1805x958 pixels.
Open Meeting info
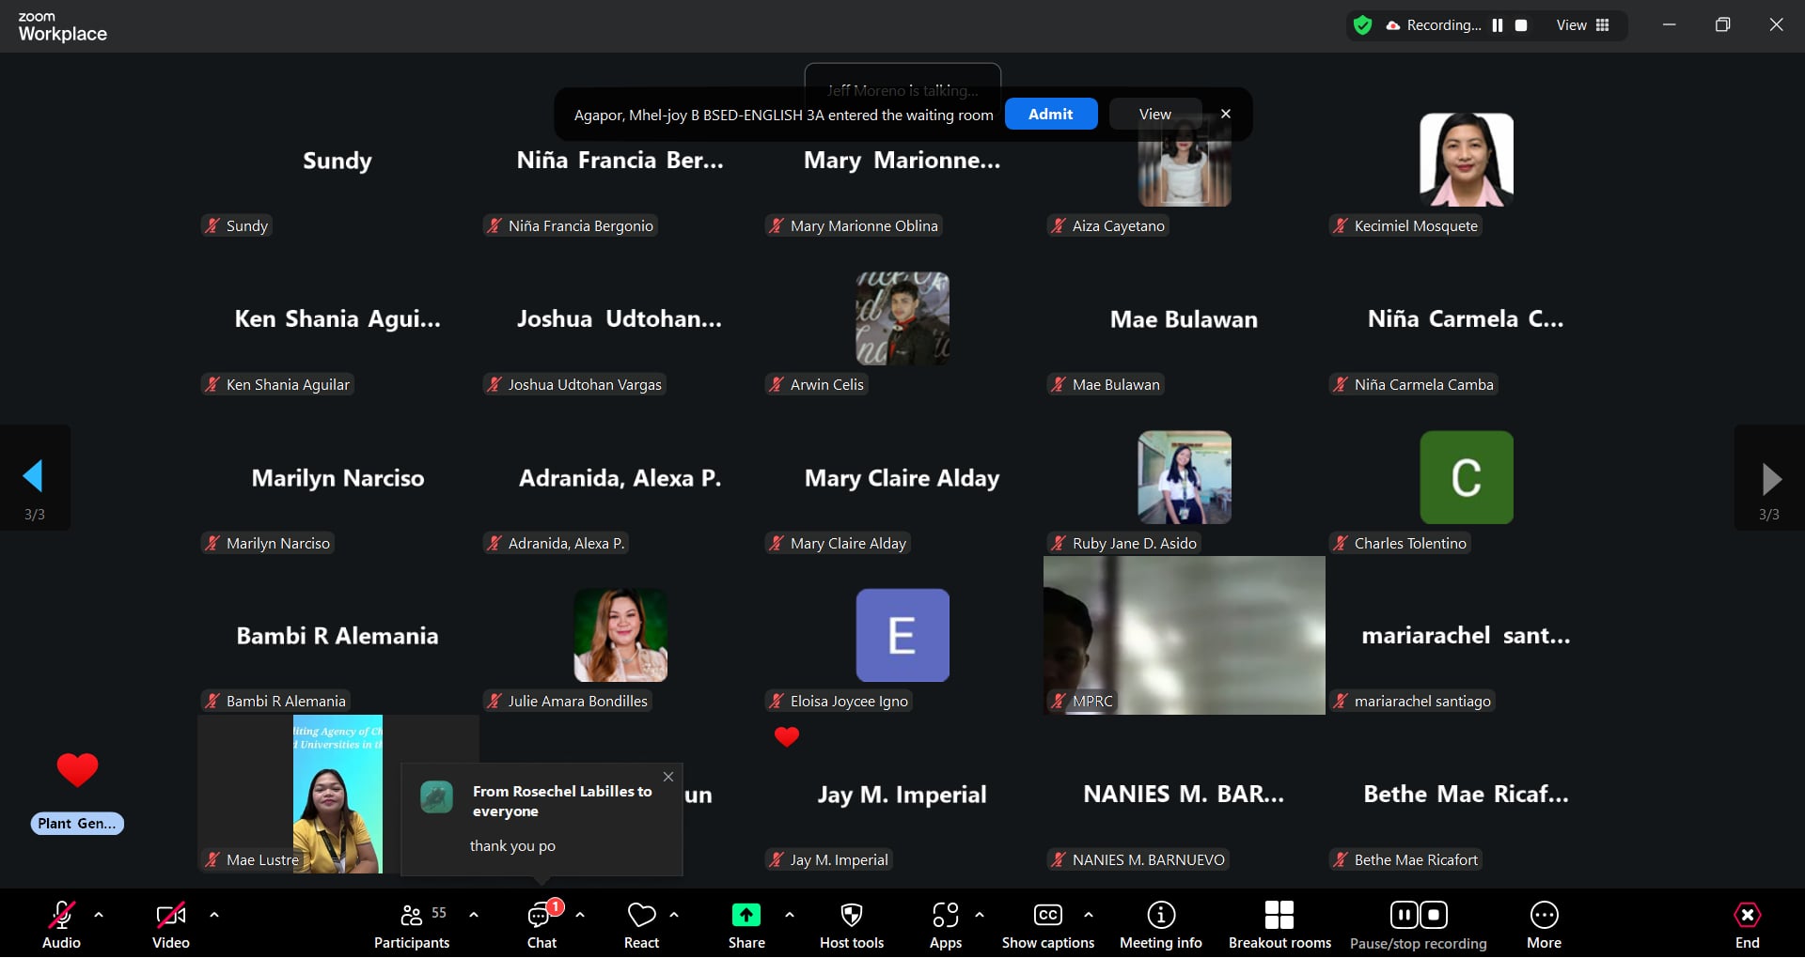pyautogui.click(x=1160, y=925)
